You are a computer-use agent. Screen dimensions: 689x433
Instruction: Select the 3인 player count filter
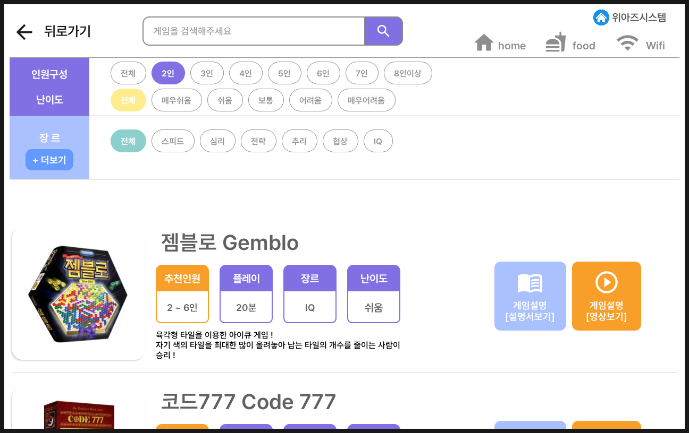[x=207, y=73]
